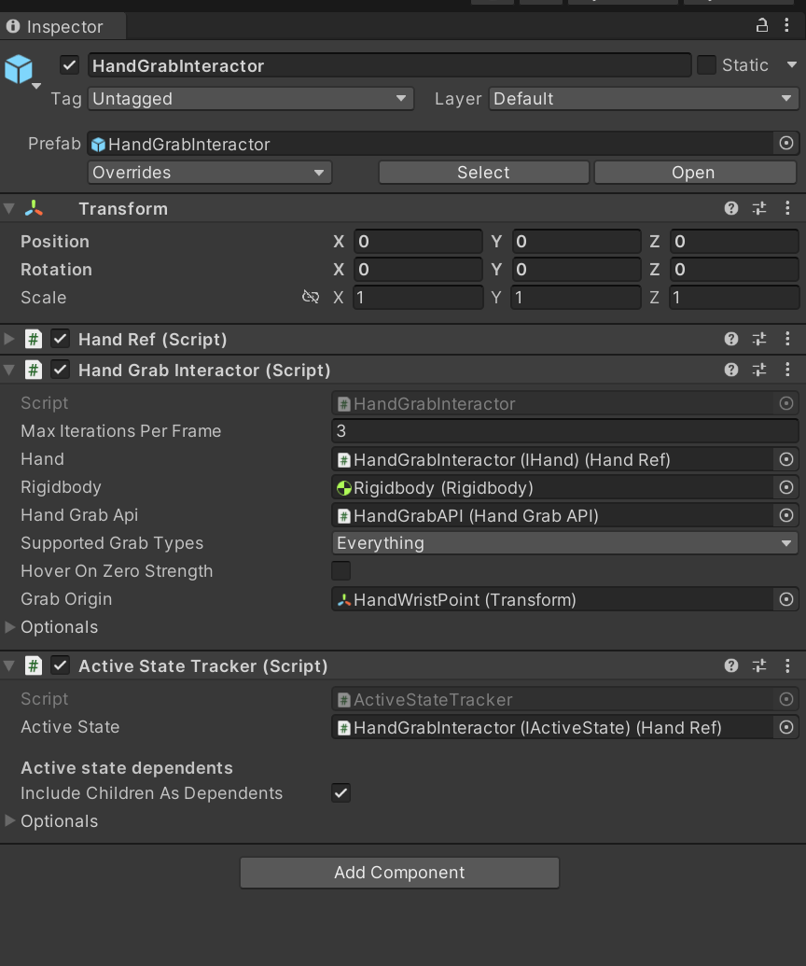806x966 pixels.
Task: Open Active State Tracker presets
Action: coord(759,665)
